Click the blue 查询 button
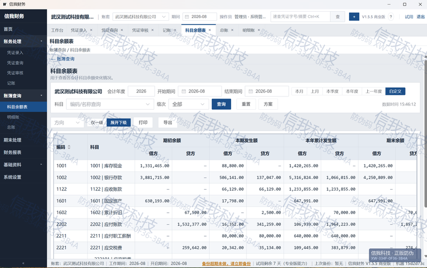Image resolution: width=427 pixels, height=268 pixels. (222, 104)
